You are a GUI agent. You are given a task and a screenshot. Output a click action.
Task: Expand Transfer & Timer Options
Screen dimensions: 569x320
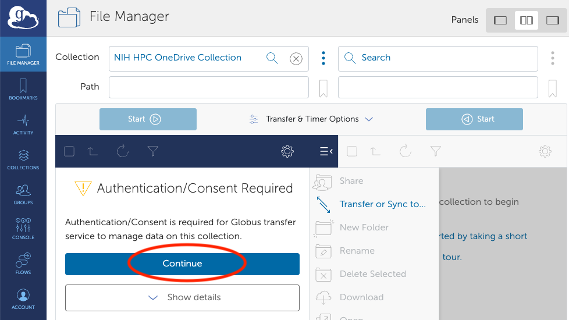click(311, 119)
